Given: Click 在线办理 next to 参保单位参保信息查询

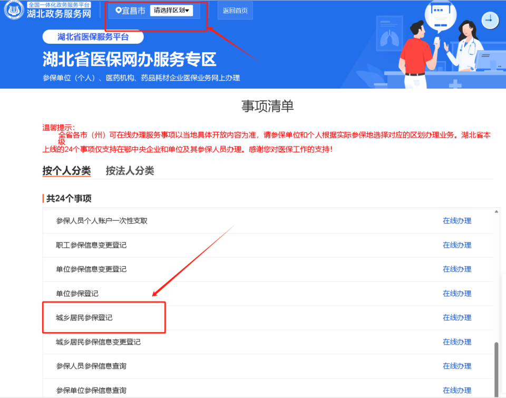Looking at the screenshot, I should [456, 390].
